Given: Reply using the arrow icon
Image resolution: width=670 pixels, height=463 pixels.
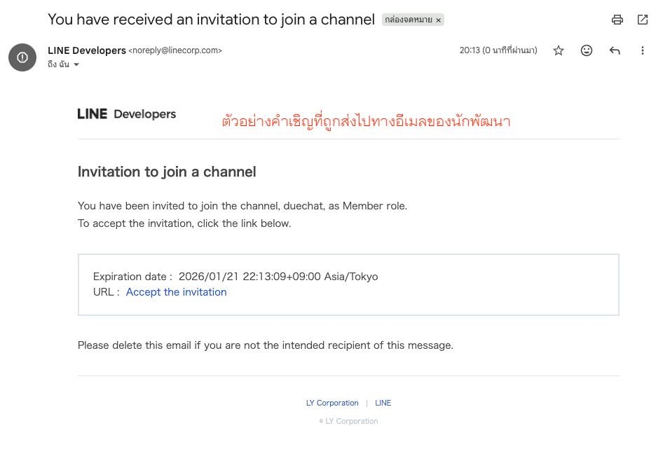Looking at the screenshot, I should pyautogui.click(x=615, y=51).
